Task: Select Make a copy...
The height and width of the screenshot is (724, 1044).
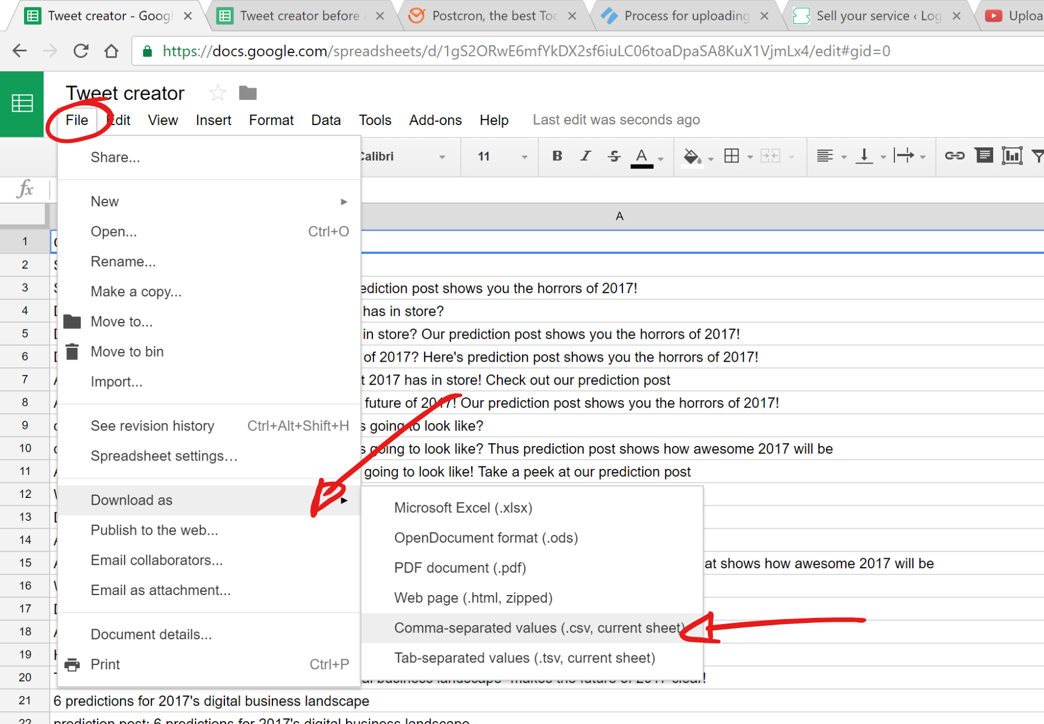Action: [x=209, y=291]
